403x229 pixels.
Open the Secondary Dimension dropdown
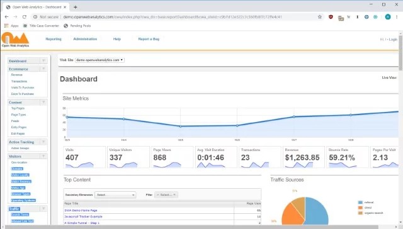pos(115,195)
